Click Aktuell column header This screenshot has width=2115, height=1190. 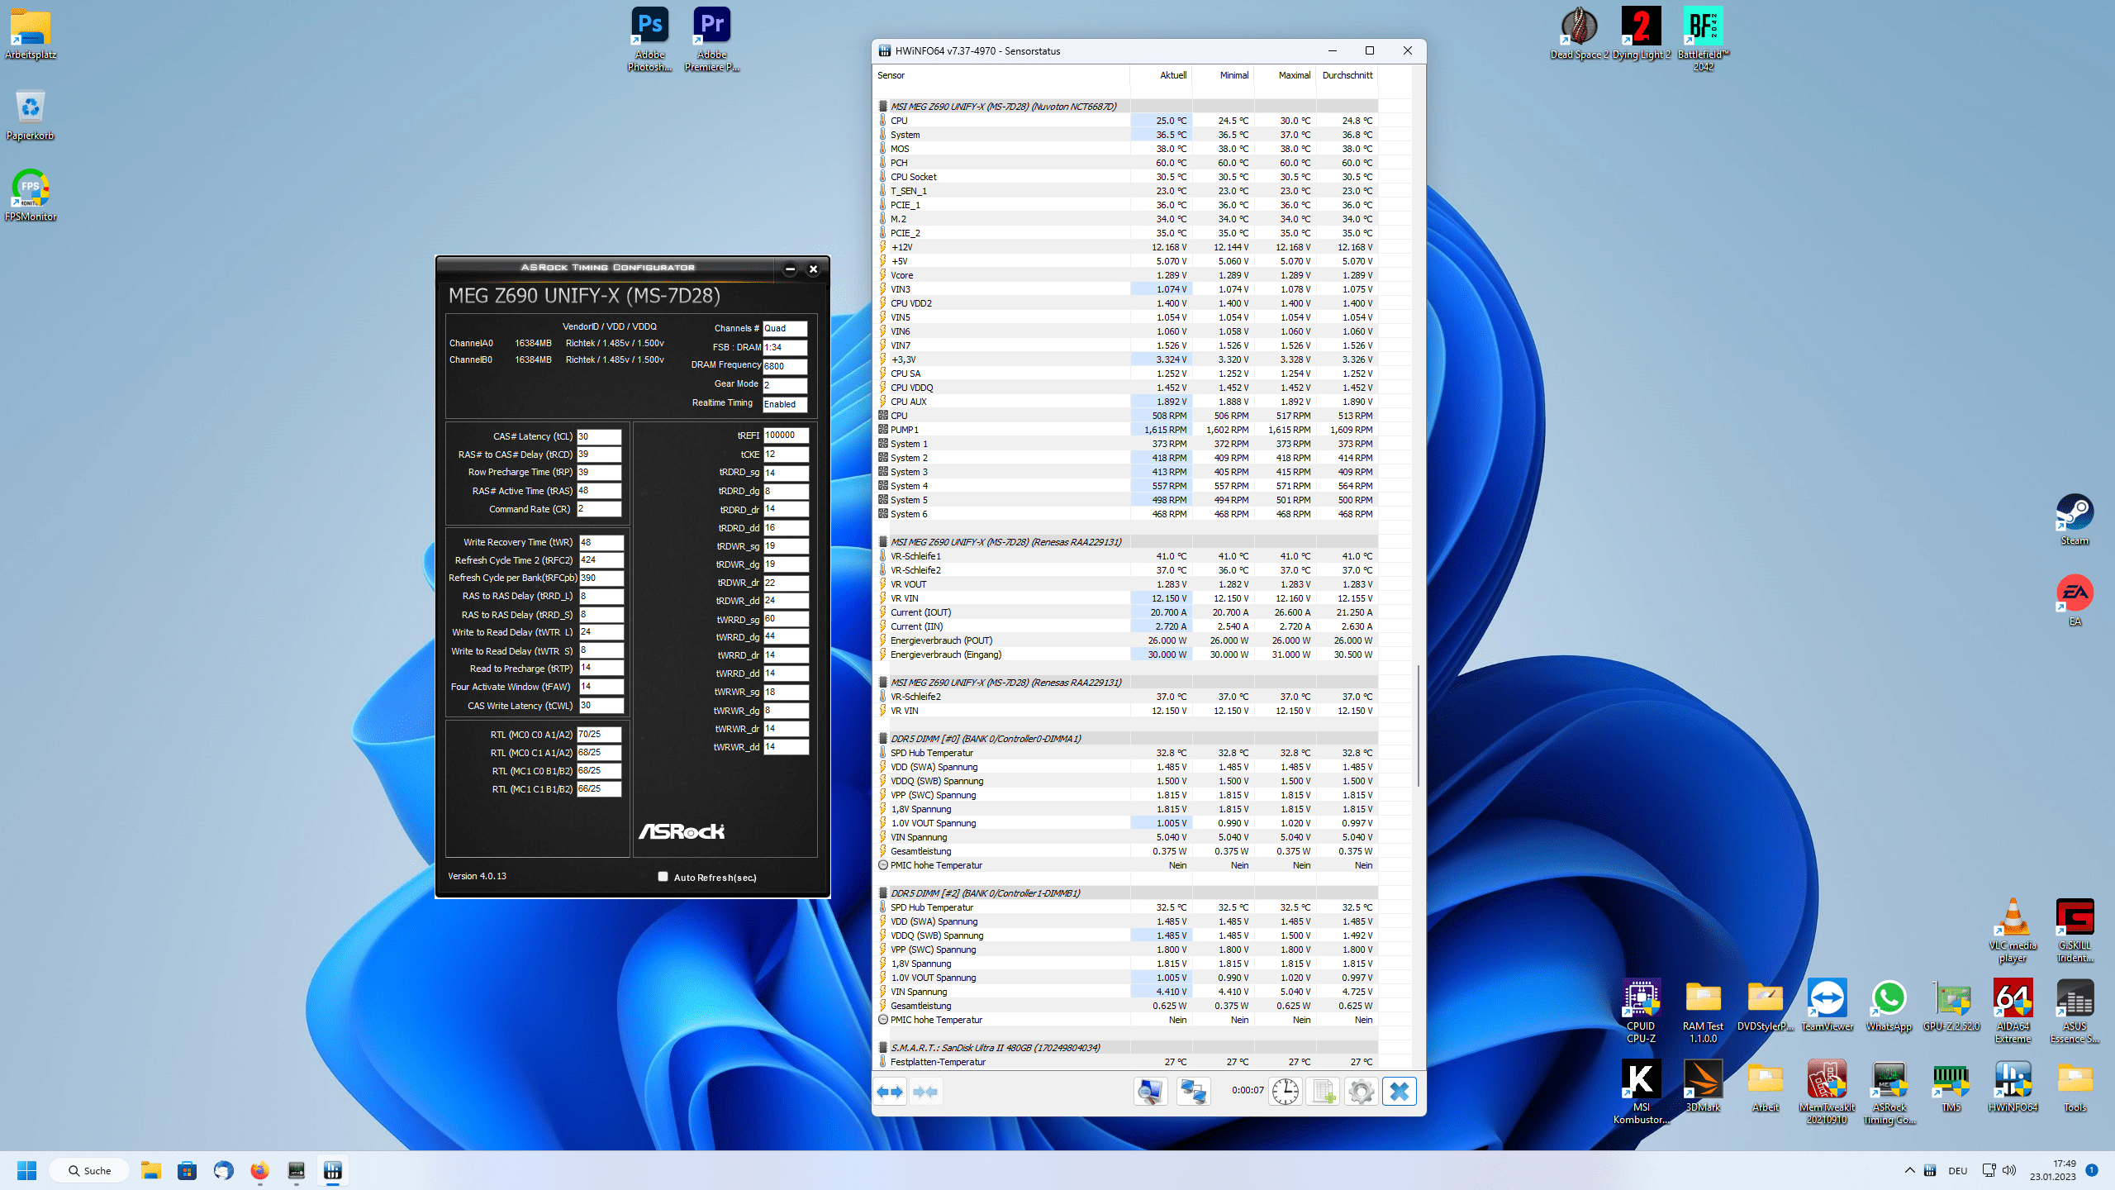pos(1161,75)
